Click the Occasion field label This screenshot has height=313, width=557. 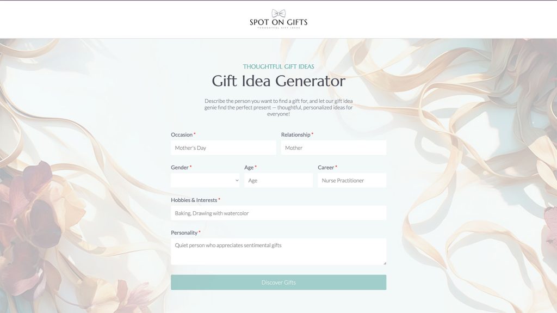(x=182, y=134)
